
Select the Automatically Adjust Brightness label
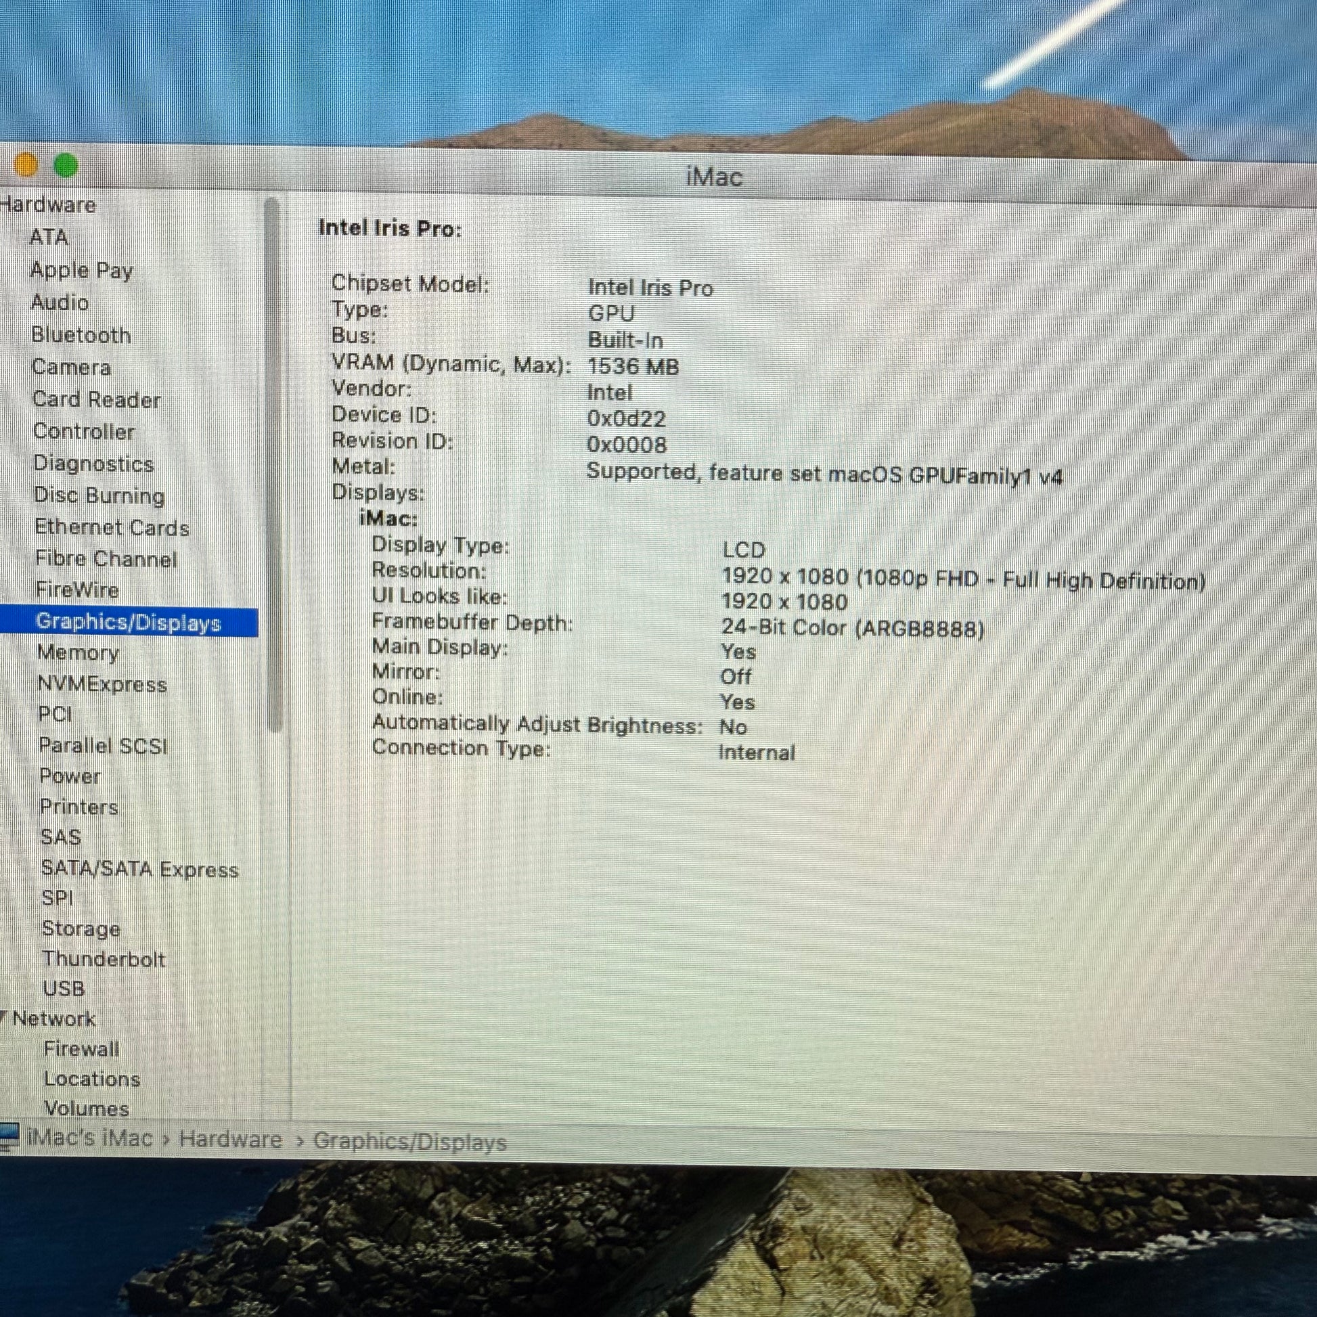coord(537,724)
